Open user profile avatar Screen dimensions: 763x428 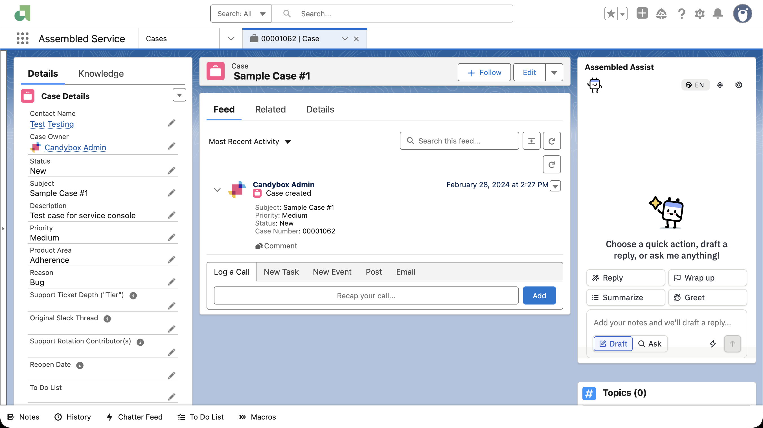click(742, 14)
